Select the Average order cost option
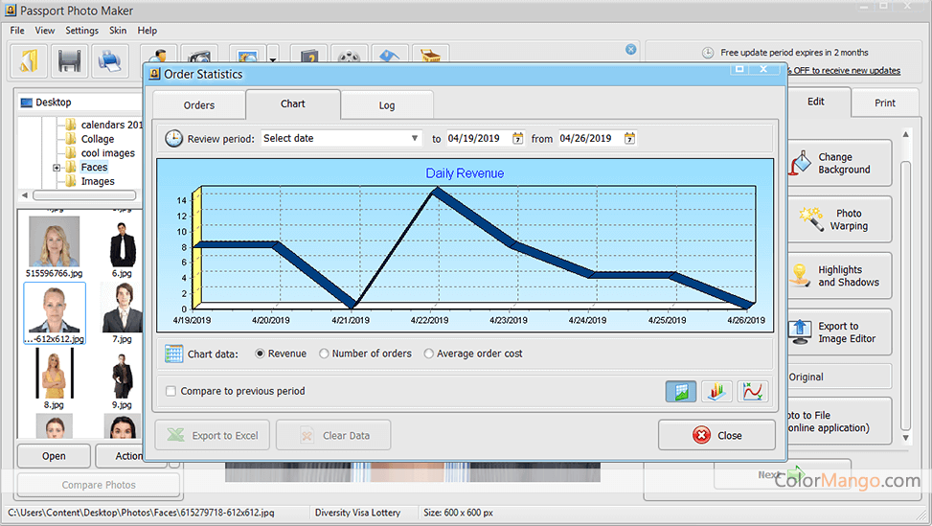This screenshot has width=932, height=526. [429, 354]
